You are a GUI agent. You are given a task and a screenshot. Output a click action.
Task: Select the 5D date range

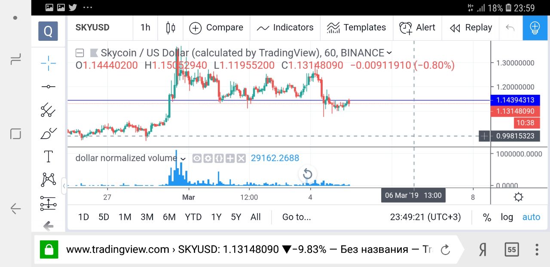(x=104, y=217)
